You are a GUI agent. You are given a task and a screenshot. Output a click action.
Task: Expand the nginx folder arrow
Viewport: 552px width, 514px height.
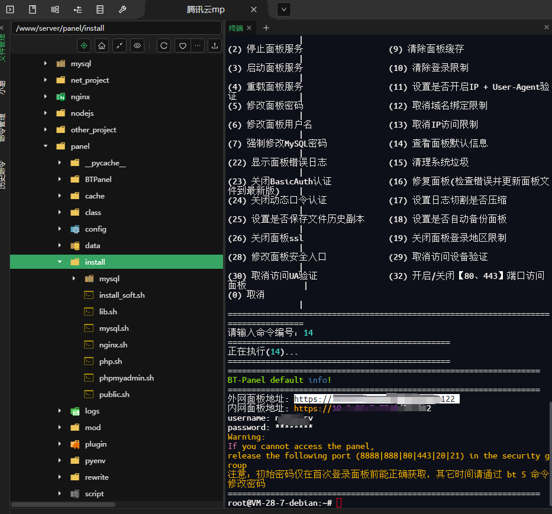coord(46,96)
